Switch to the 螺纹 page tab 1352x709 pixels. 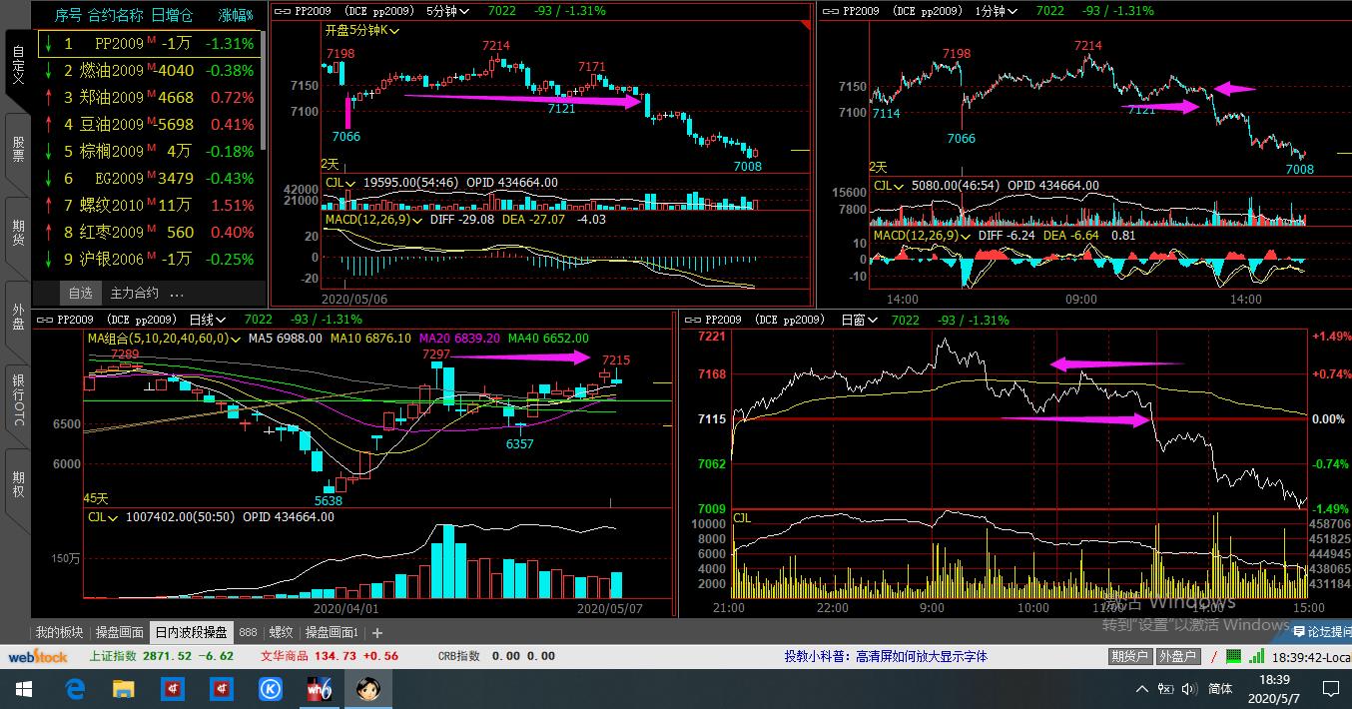point(282,632)
